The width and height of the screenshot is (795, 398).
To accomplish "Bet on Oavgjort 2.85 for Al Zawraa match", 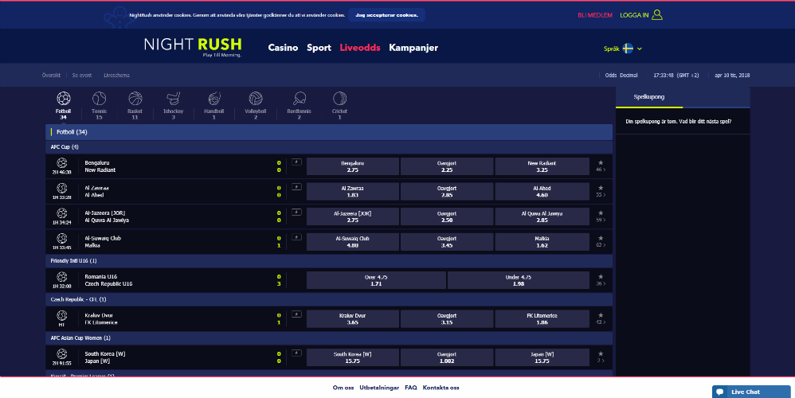I will [447, 191].
